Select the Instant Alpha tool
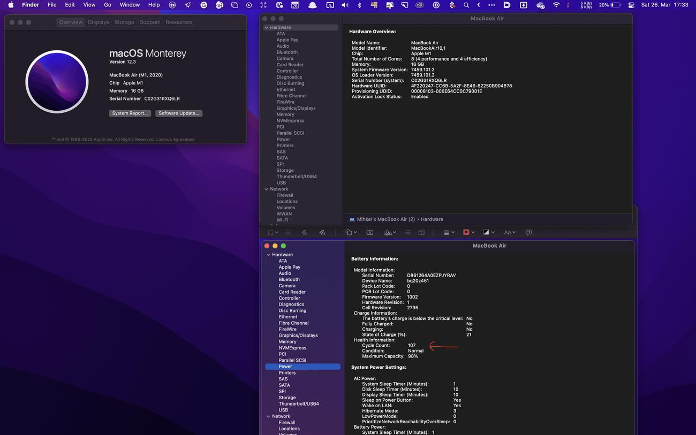 288,232
